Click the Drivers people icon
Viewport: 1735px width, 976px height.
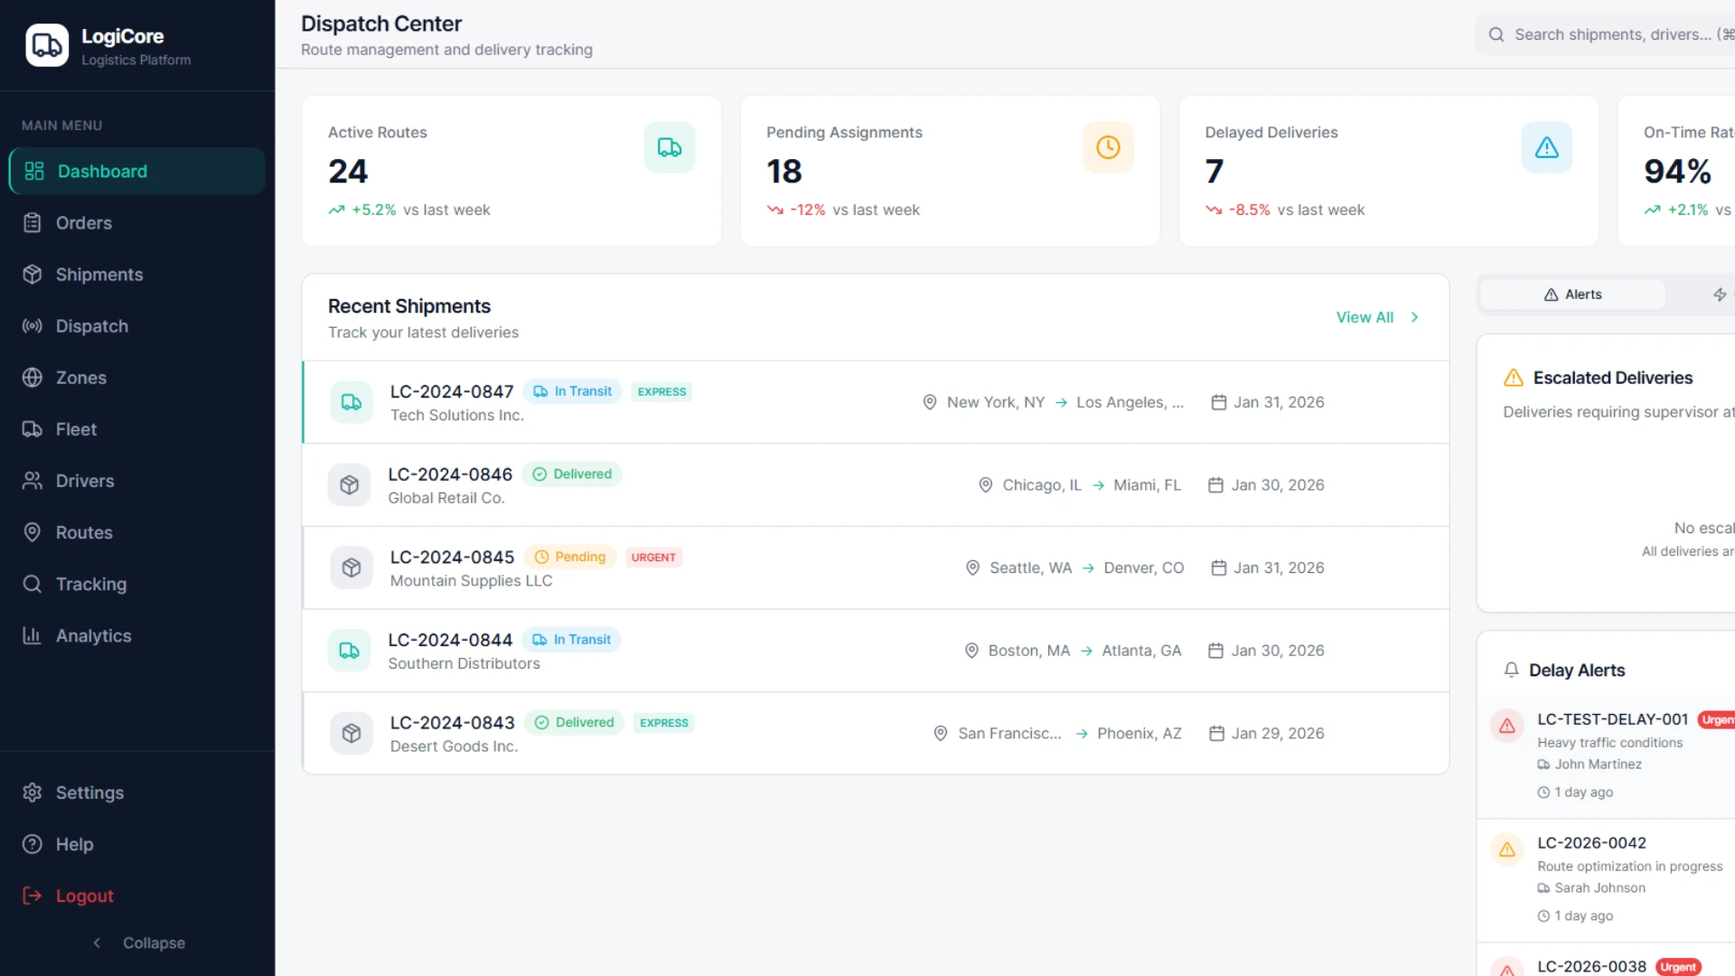(x=33, y=481)
